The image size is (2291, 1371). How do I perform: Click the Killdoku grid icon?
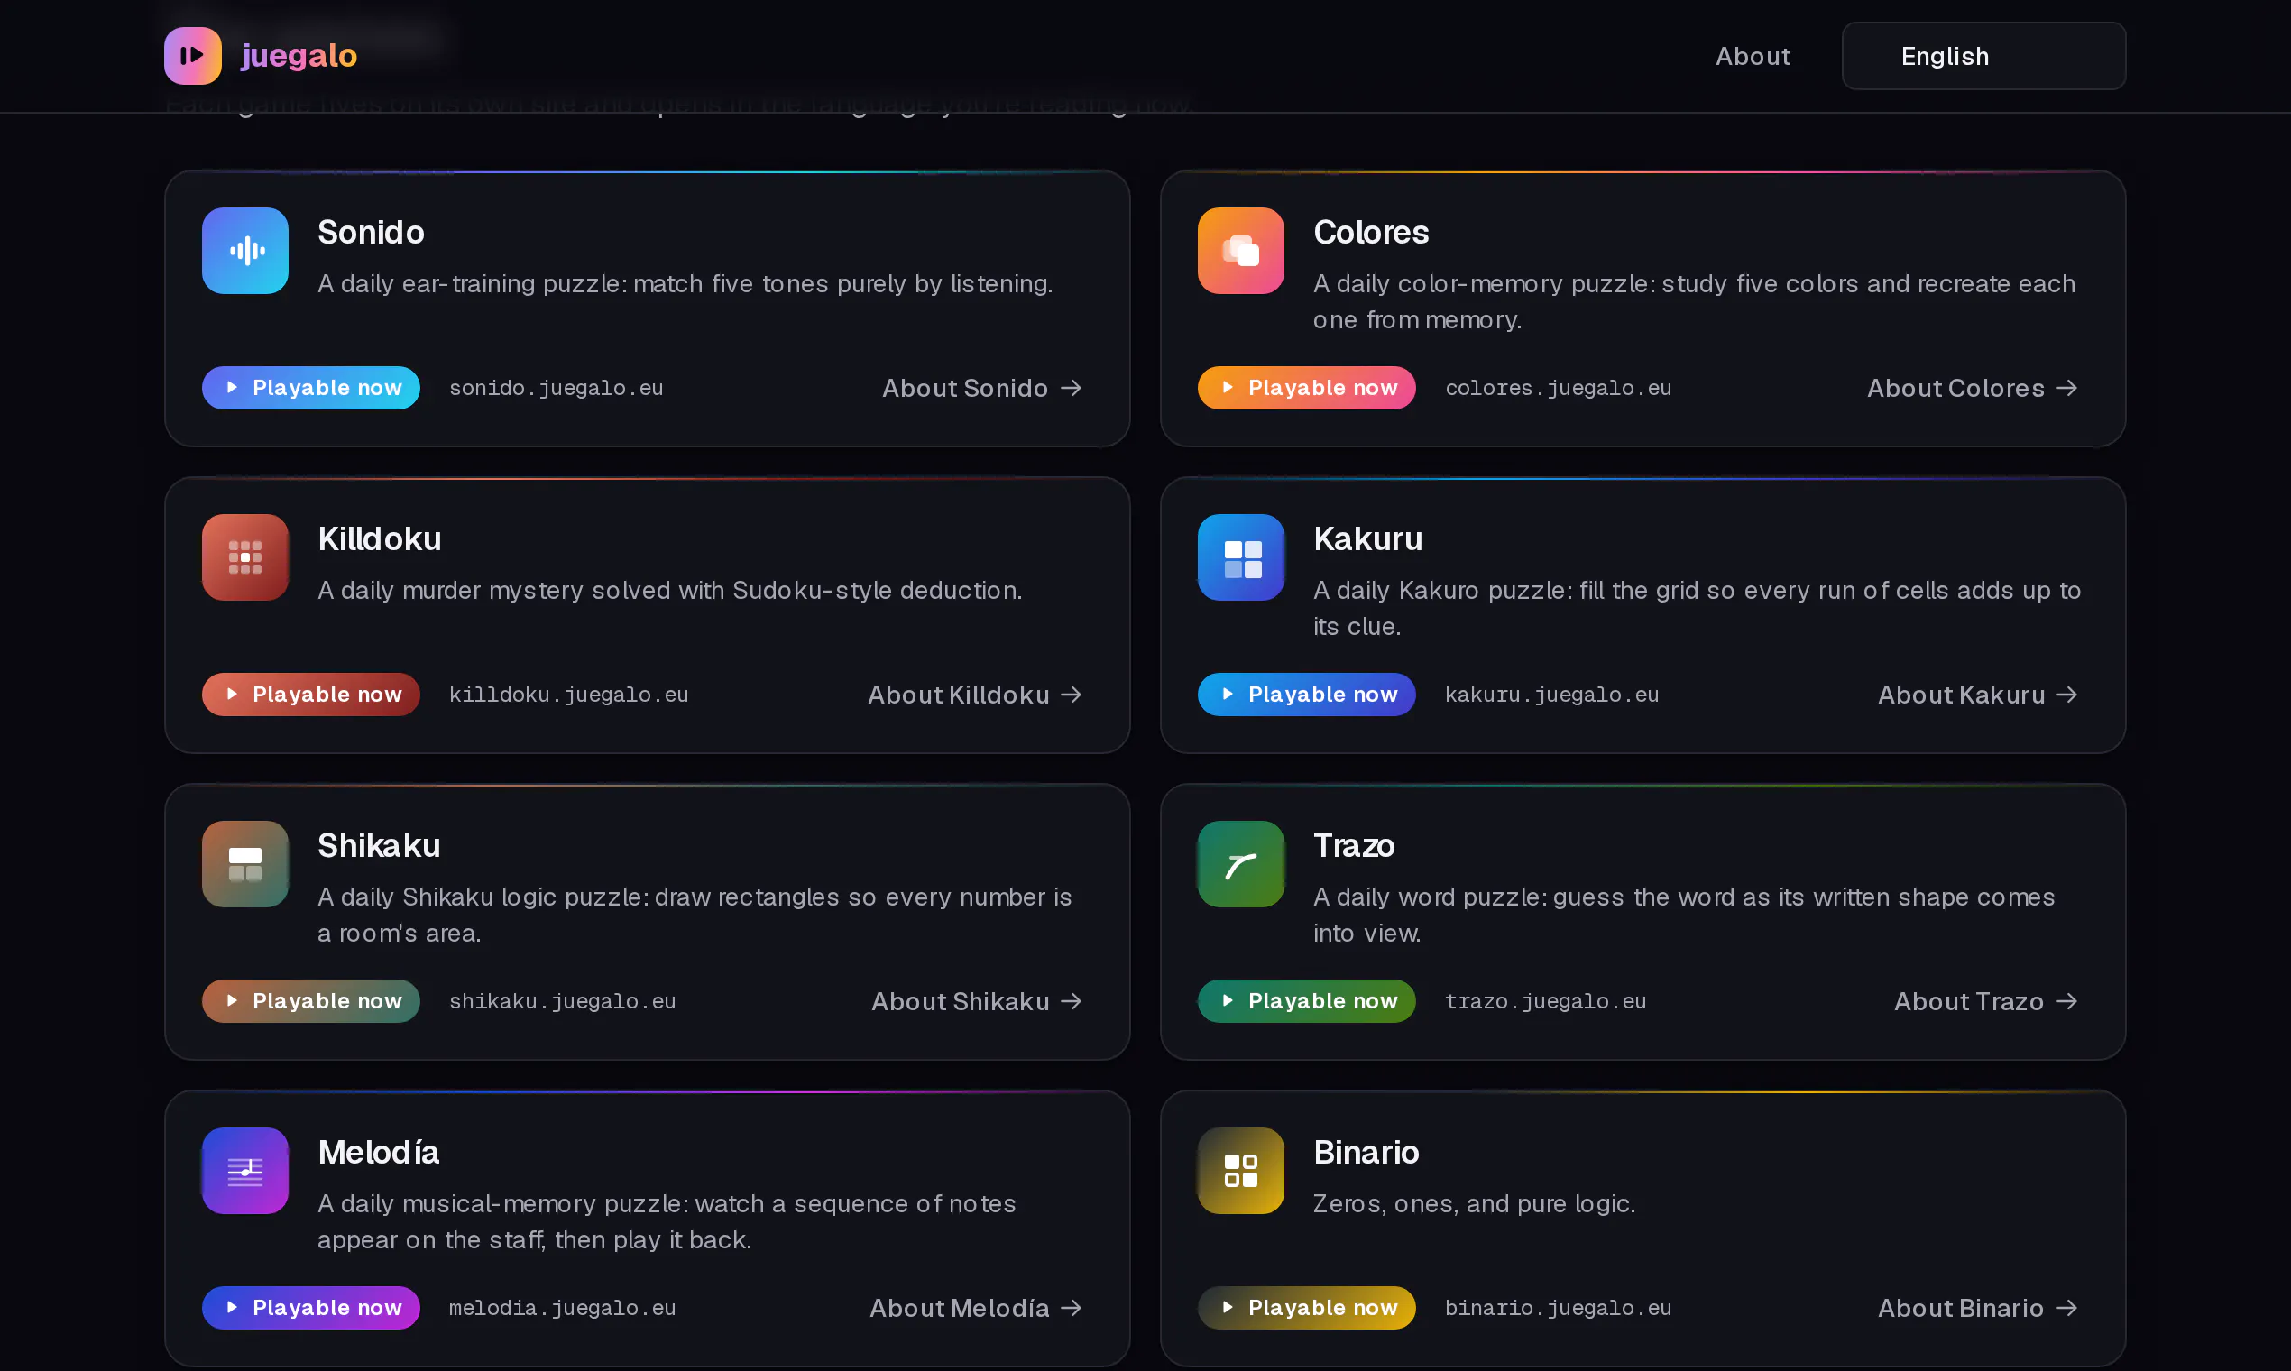pos(244,557)
